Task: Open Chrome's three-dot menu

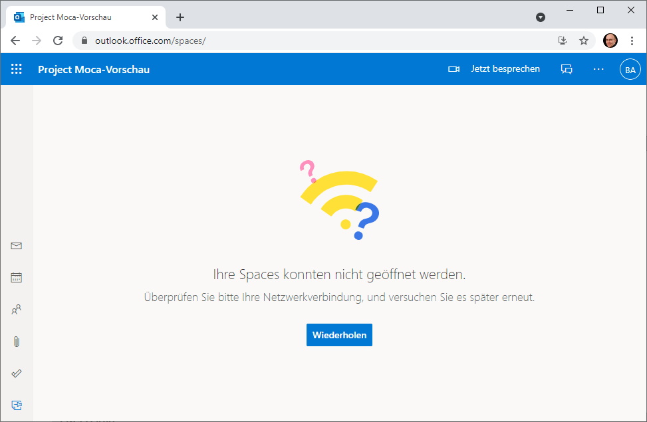Action: click(632, 41)
